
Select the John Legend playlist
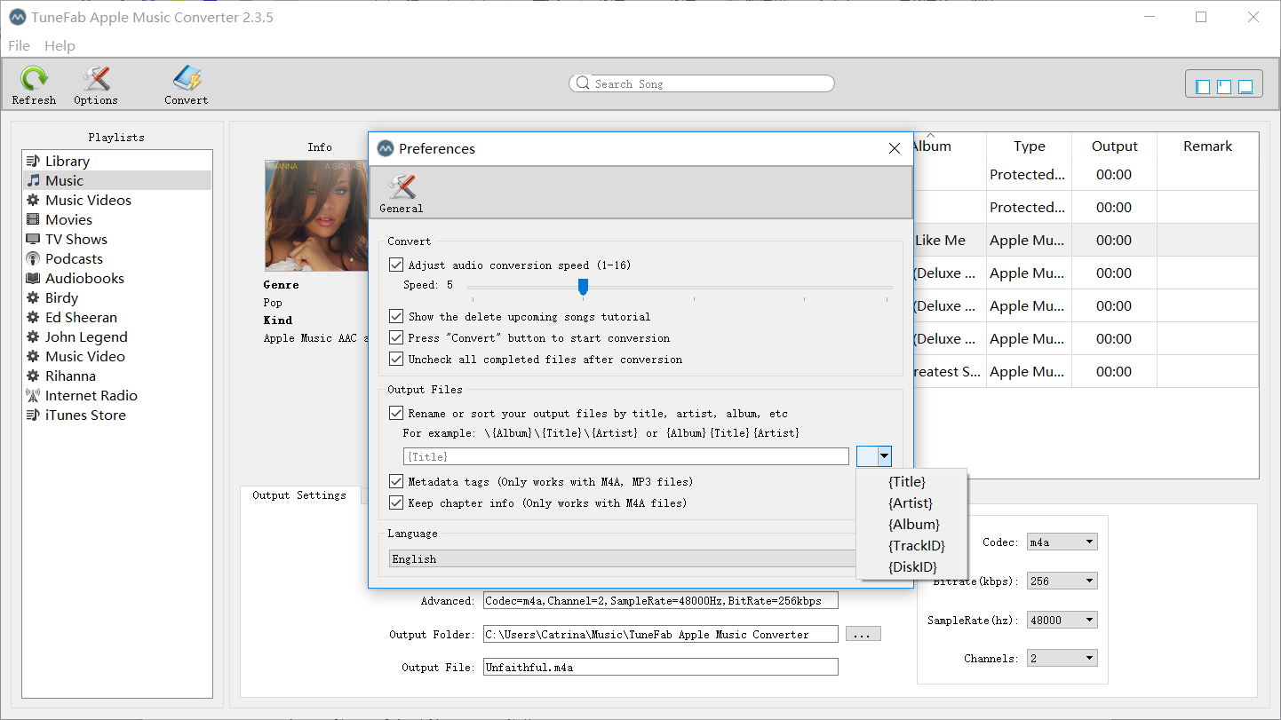click(117, 336)
